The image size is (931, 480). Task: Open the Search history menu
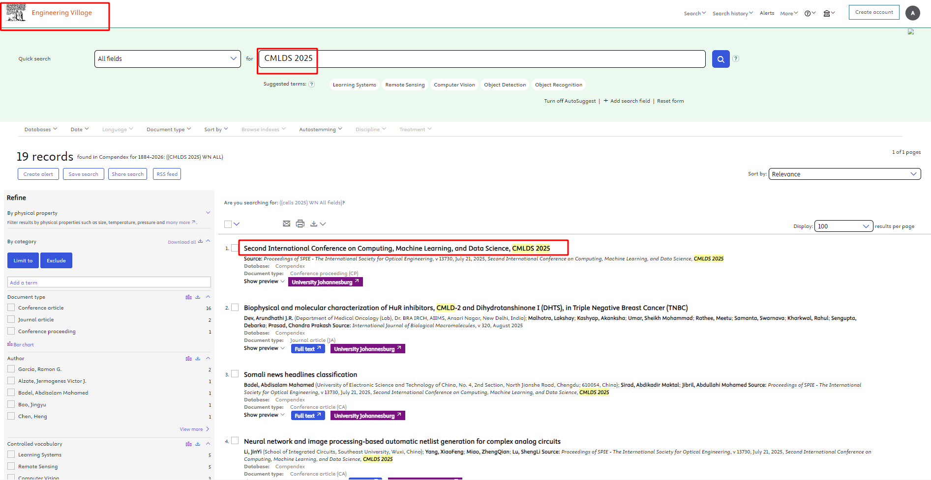click(x=732, y=13)
